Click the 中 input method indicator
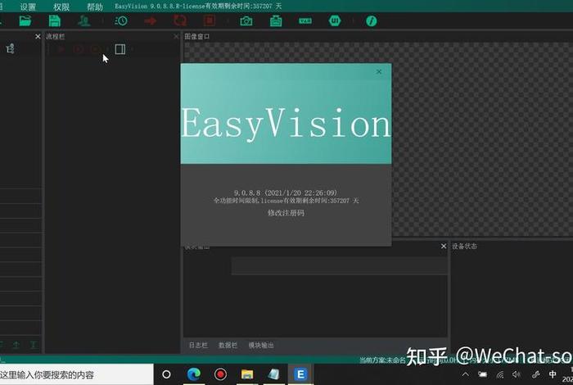This screenshot has height=385, width=573. 553,374
